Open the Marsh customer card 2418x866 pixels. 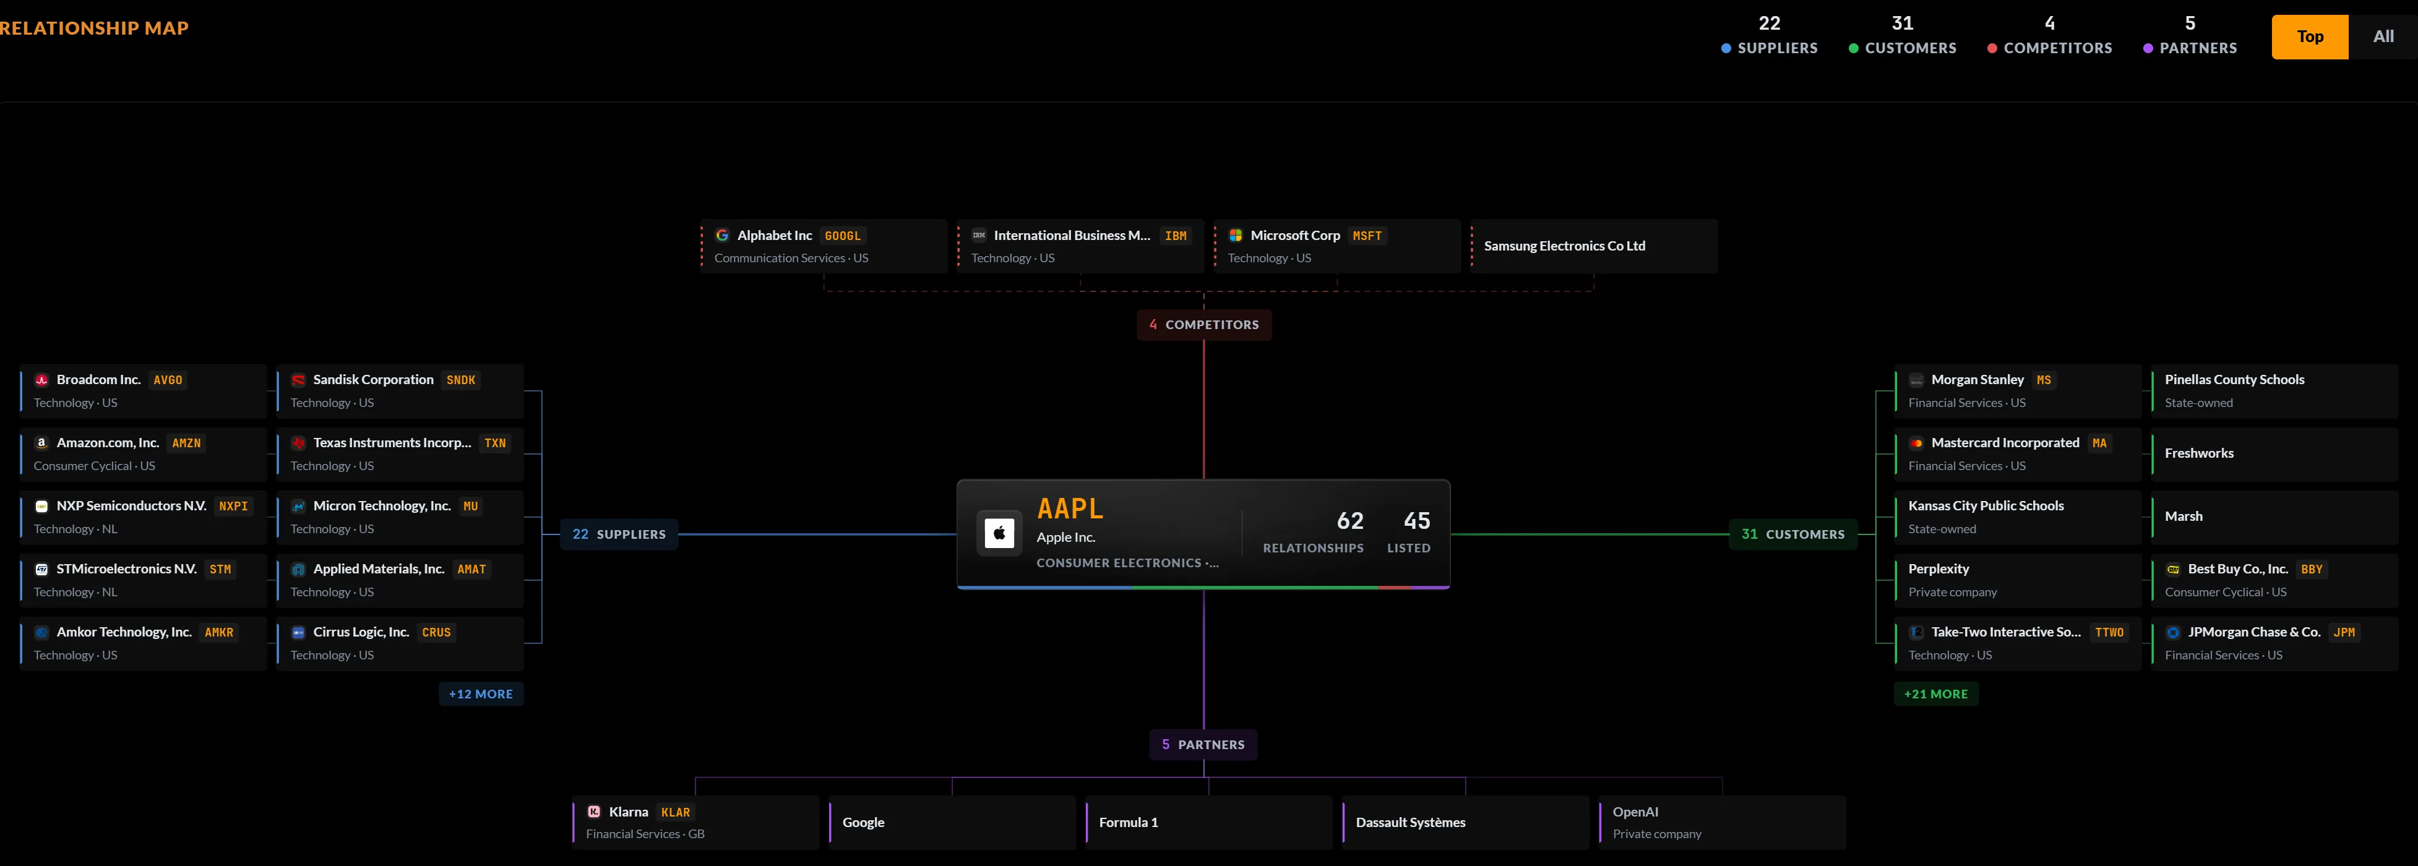coord(2274,517)
